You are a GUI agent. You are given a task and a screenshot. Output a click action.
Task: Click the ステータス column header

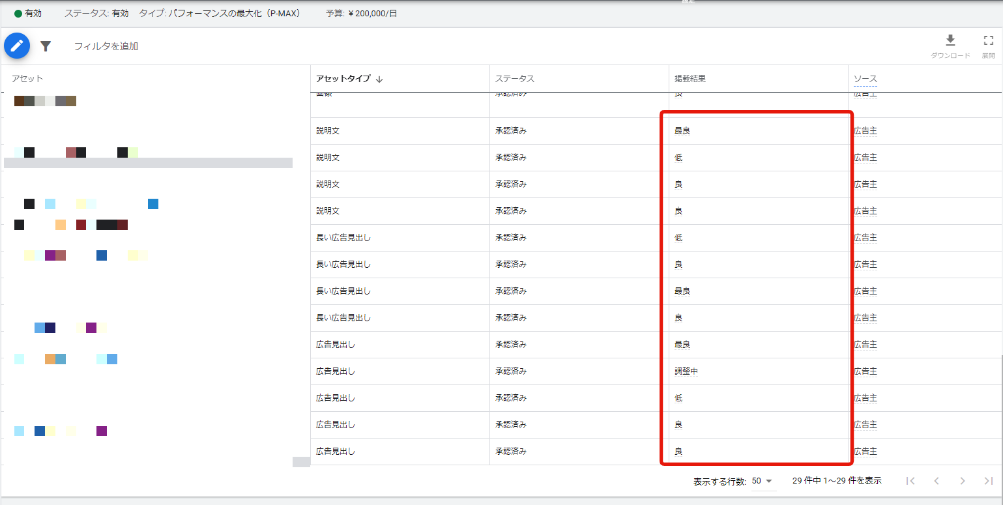tap(514, 79)
